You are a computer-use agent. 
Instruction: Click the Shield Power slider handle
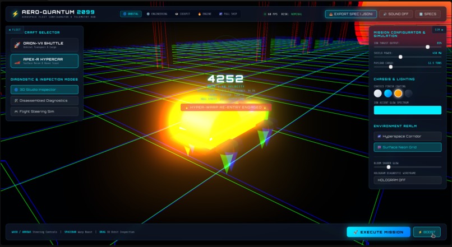coord(400,57)
